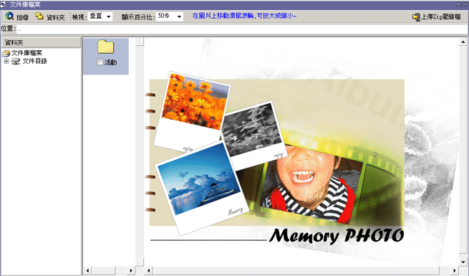Select the 資料夾 panel header tab

(41, 42)
